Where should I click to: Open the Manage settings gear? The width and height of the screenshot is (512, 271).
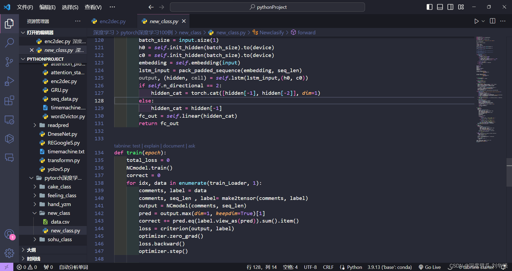(9, 253)
